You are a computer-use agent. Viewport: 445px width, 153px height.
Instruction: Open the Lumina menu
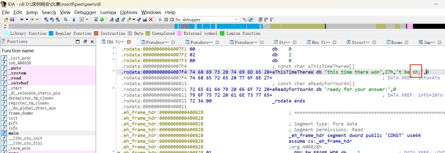click(108, 12)
